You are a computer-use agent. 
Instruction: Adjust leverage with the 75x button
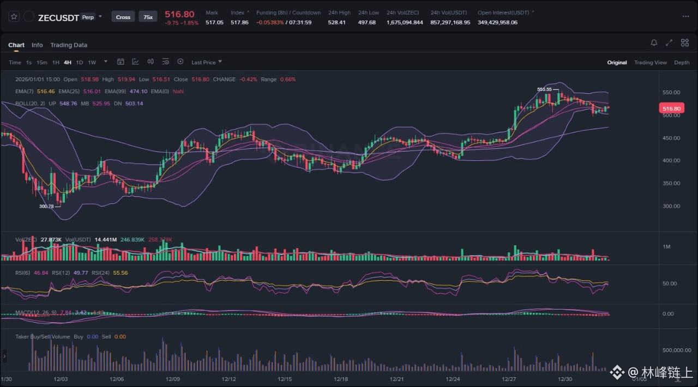pos(148,17)
